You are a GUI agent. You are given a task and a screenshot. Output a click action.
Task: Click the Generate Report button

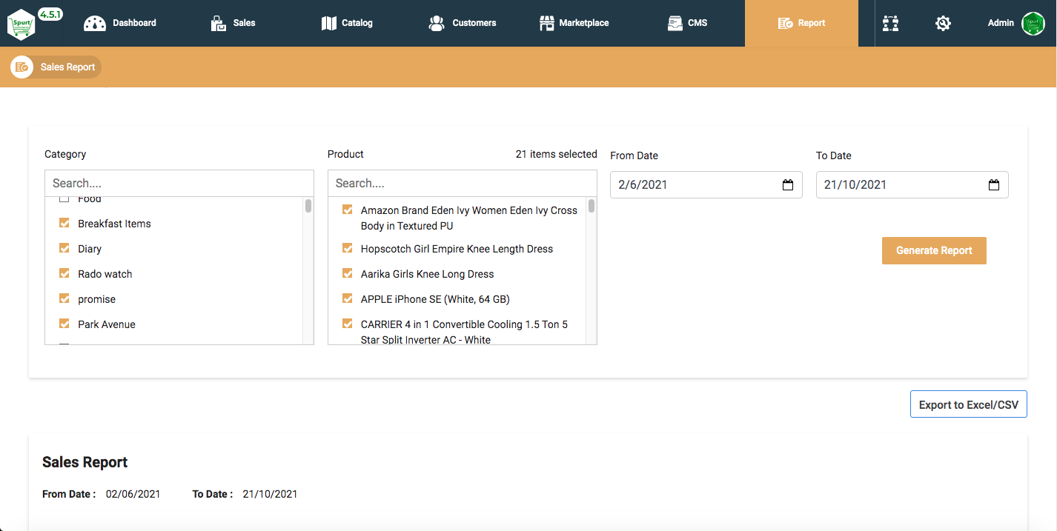[x=934, y=250]
